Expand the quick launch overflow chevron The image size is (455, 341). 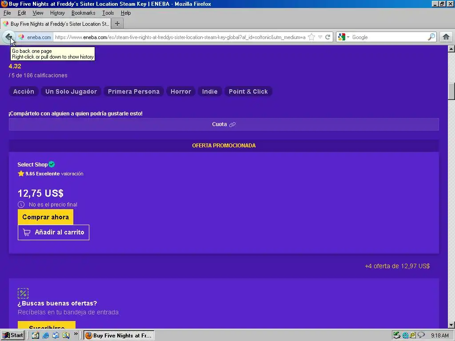[76, 334]
